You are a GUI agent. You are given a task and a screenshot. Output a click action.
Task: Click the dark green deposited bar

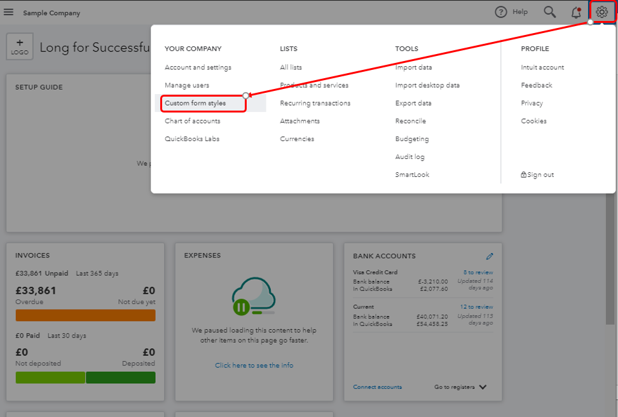pyautogui.click(x=121, y=378)
